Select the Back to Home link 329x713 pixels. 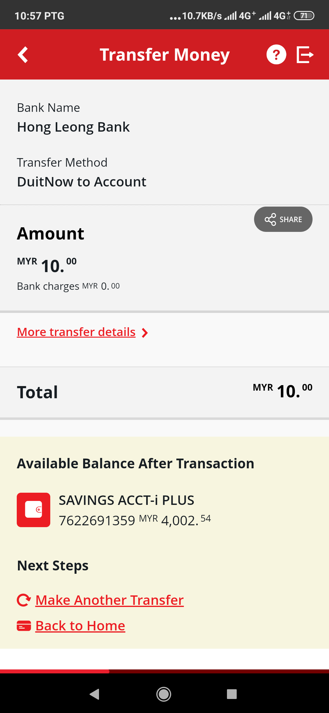[x=80, y=626]
